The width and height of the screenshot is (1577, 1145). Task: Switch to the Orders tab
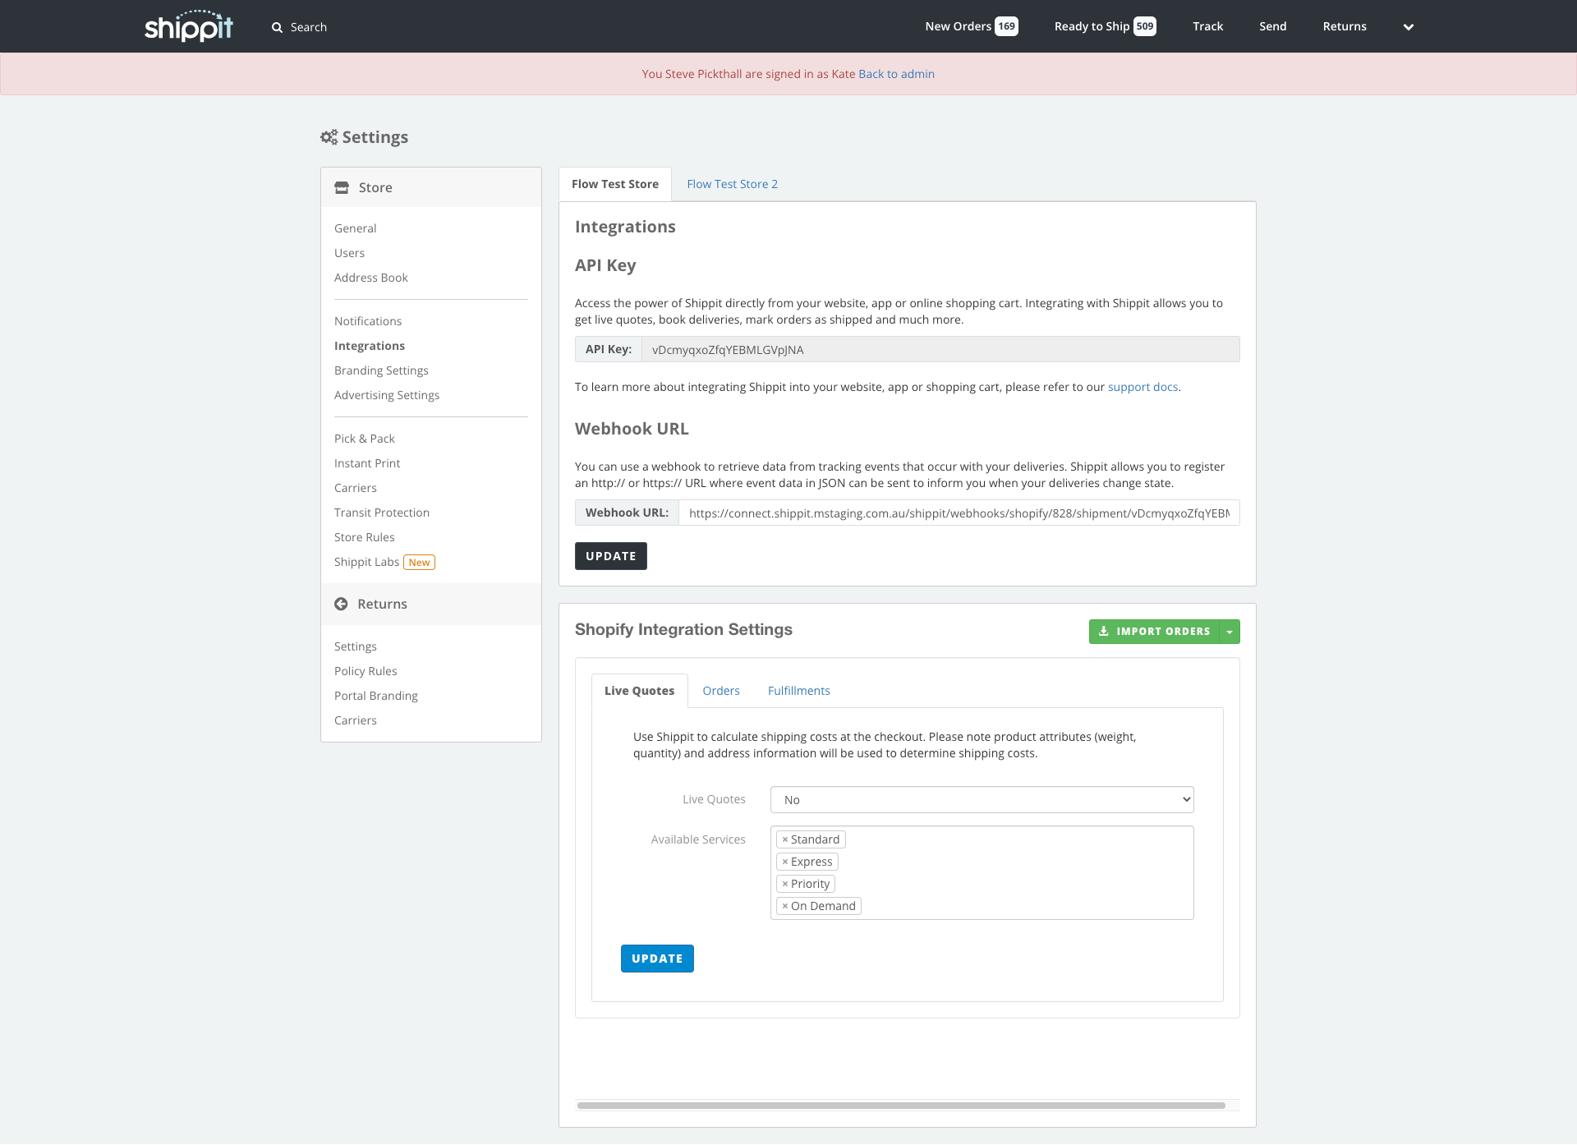721,691
